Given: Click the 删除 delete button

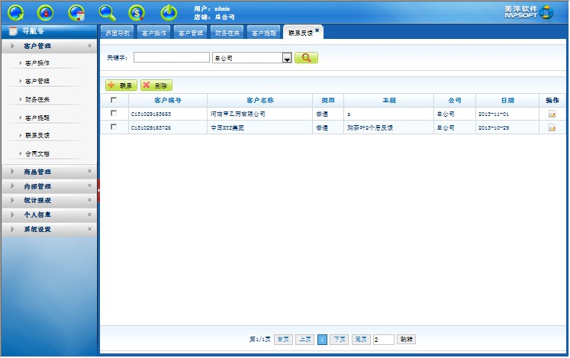Looking at the screenshot, I should (x=156, y=85).
